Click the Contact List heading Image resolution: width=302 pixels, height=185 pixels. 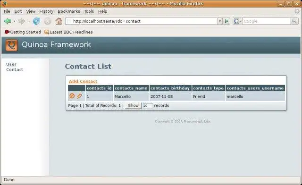tap(88, 66)
